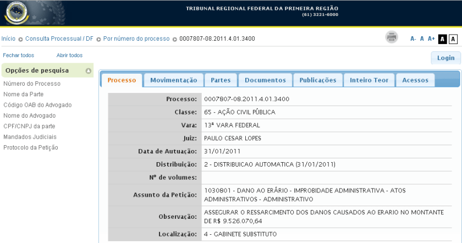This screenshot has width=462, height=243.
Task: Open the Movimentação tab
Action: (173, 80)
